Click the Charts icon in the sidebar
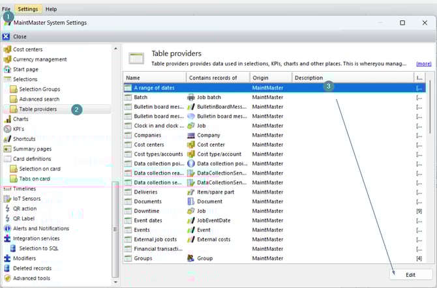This screenshot has height=288, width=437. click(7, 119)
